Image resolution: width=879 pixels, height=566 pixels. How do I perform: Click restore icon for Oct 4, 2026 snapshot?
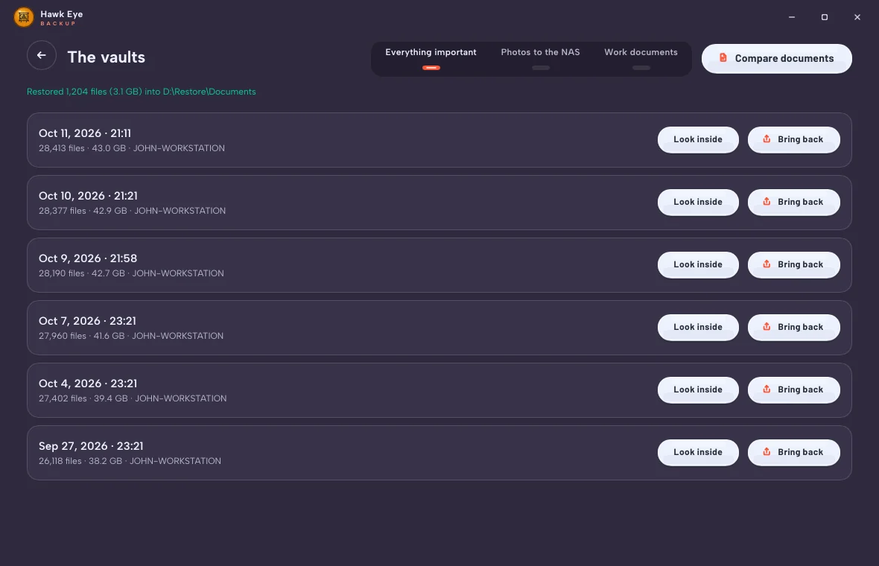(767, 389)
